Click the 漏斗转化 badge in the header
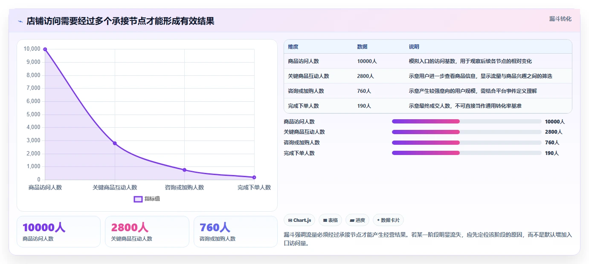The image size is (589, 264). pyautogui.click(x=560, y=19)
